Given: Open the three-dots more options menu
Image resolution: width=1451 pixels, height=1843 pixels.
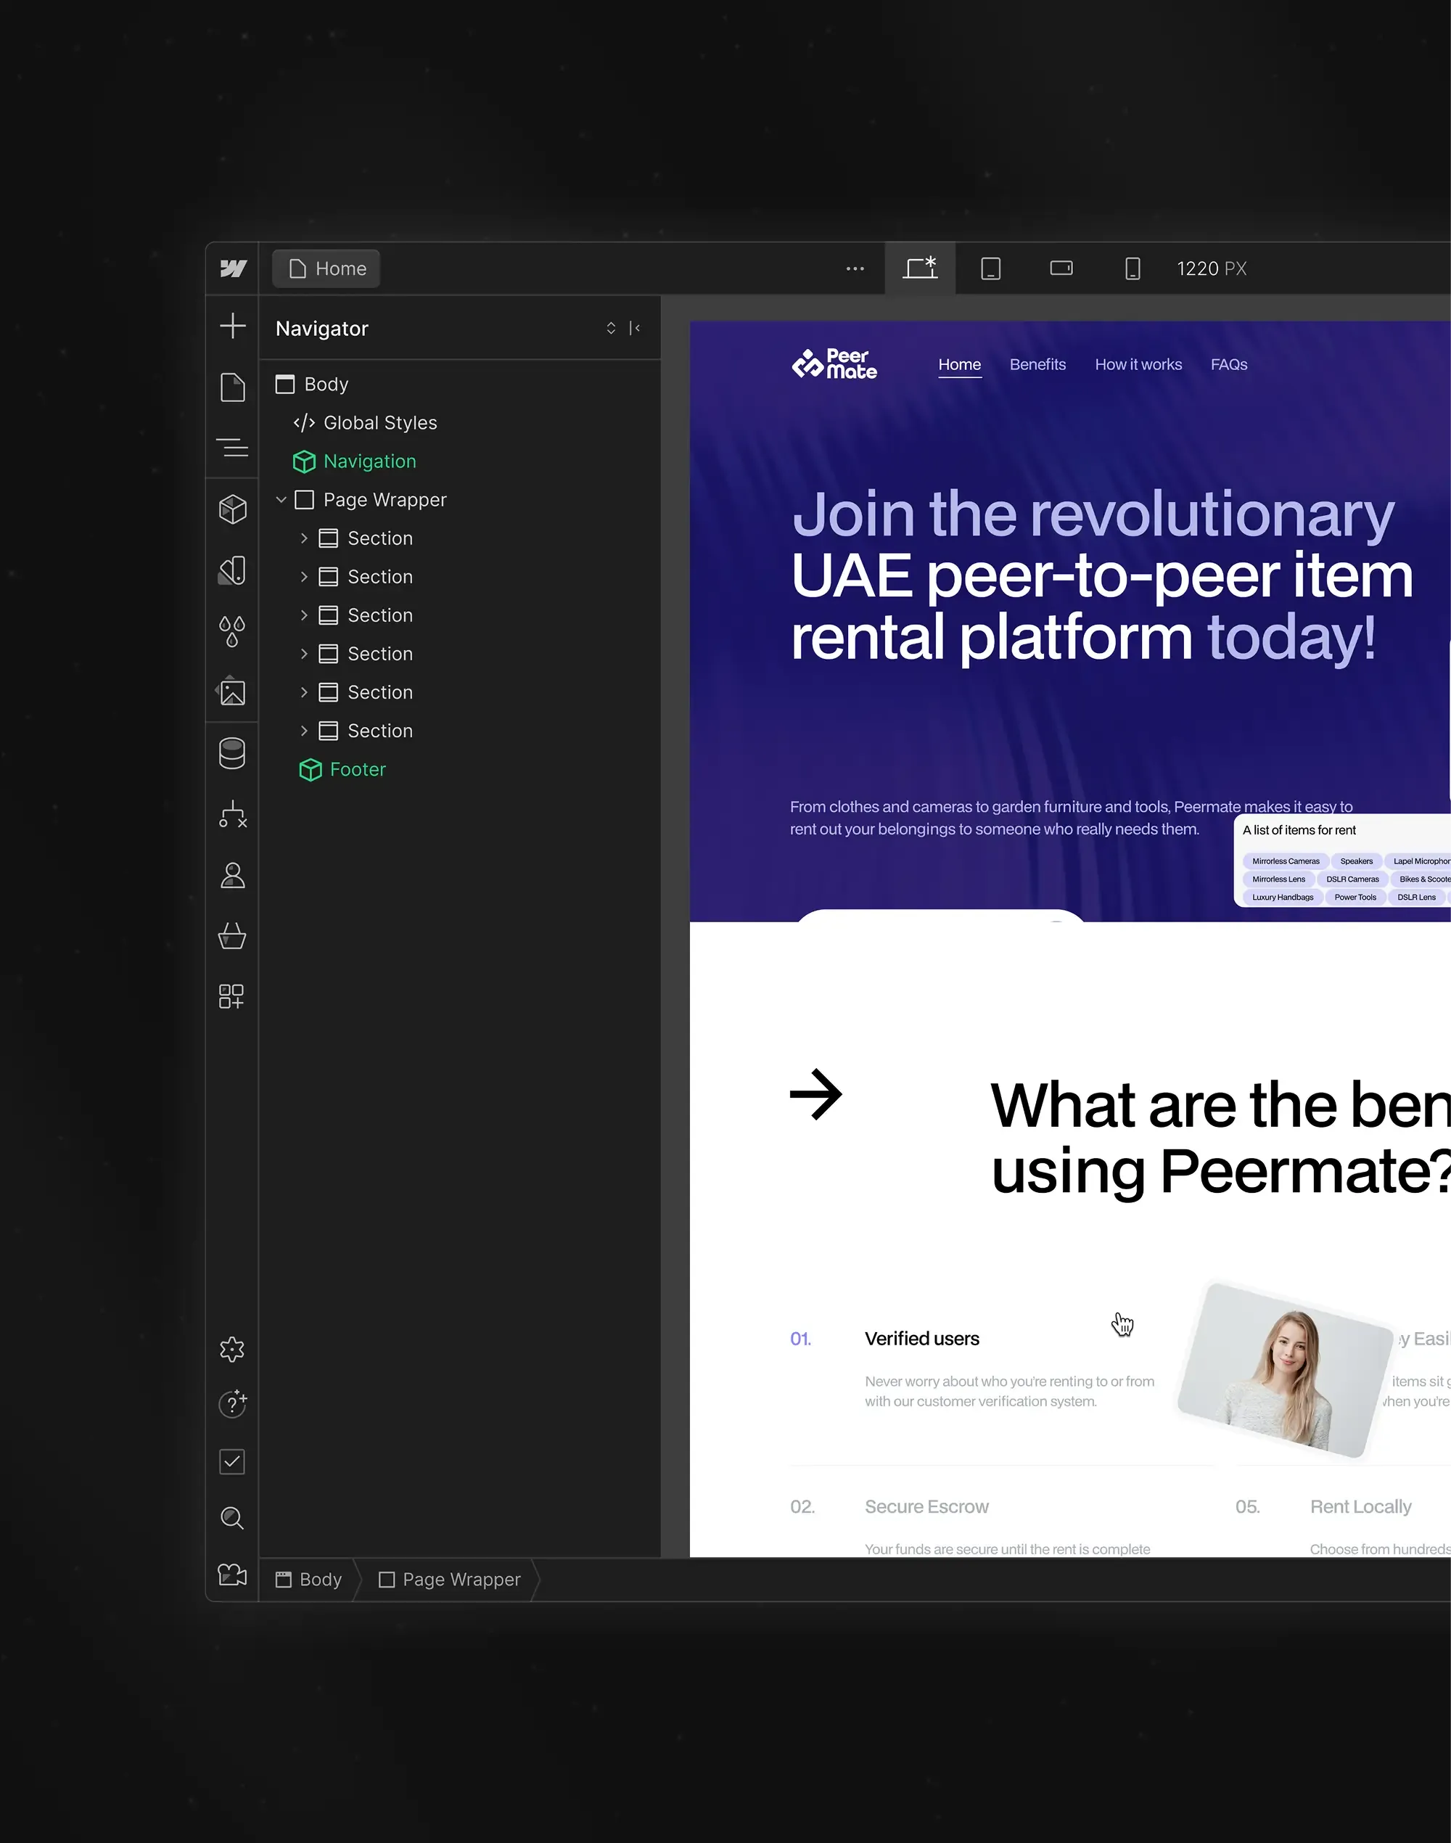Looking at the screenshot, I should click(855, 268).
